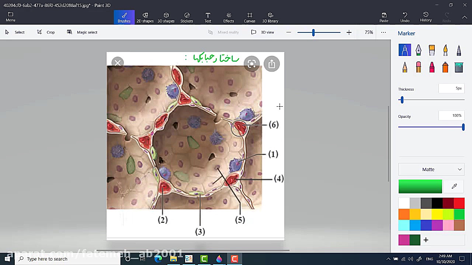Switch to the Effects tab
472x265 pixels.
(229, 17)
